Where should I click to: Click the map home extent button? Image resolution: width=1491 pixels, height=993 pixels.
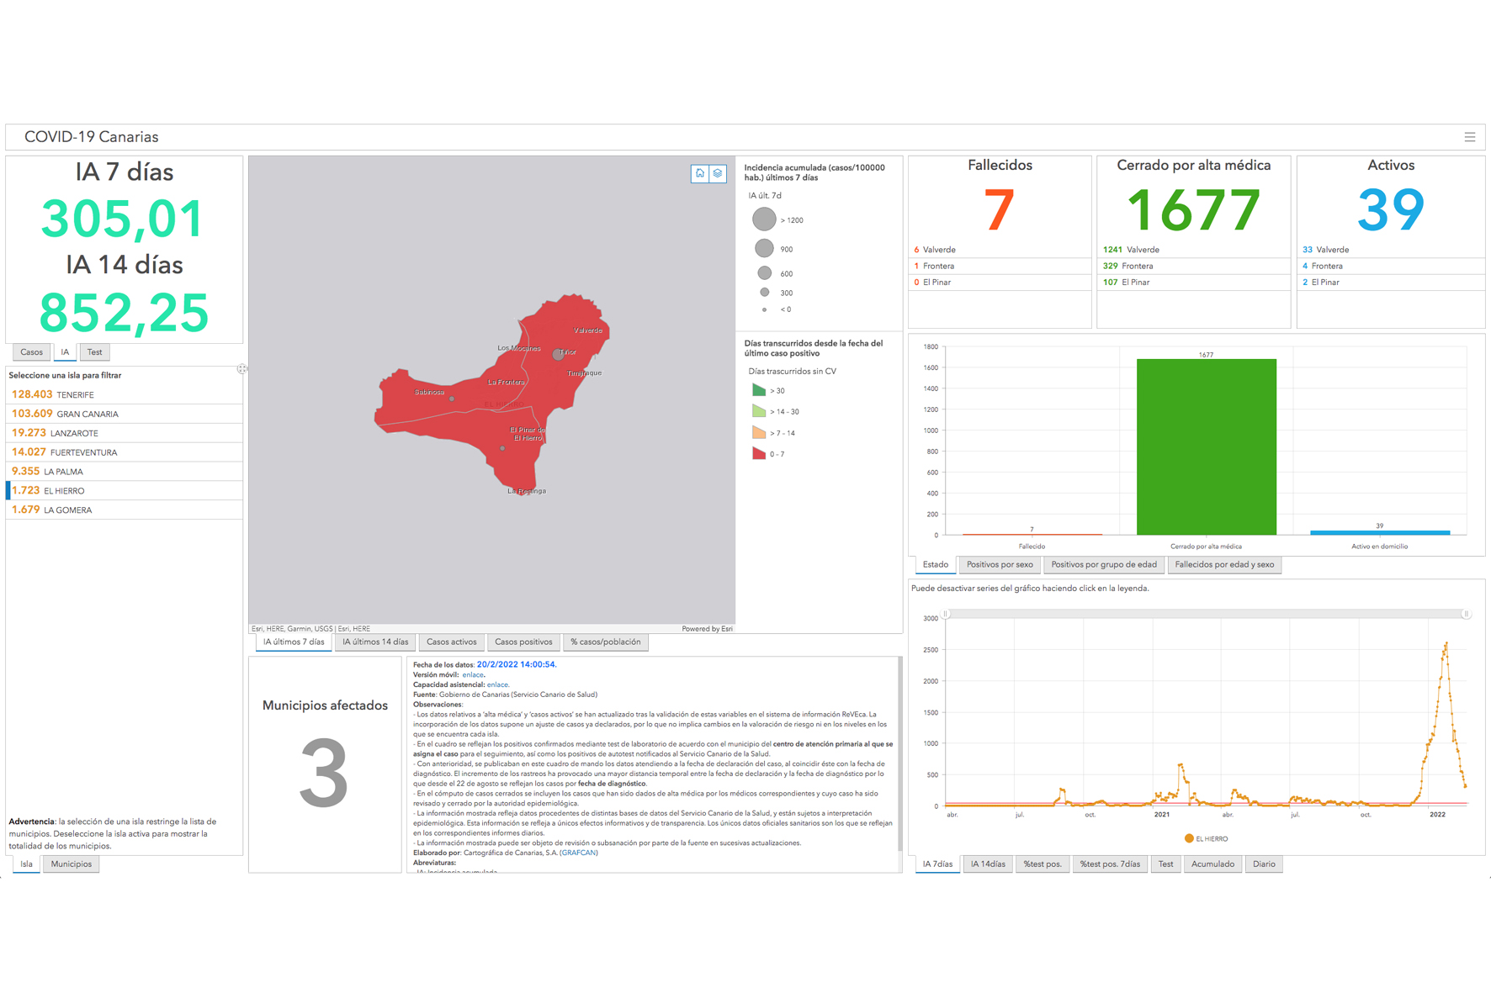coord(699,173)
